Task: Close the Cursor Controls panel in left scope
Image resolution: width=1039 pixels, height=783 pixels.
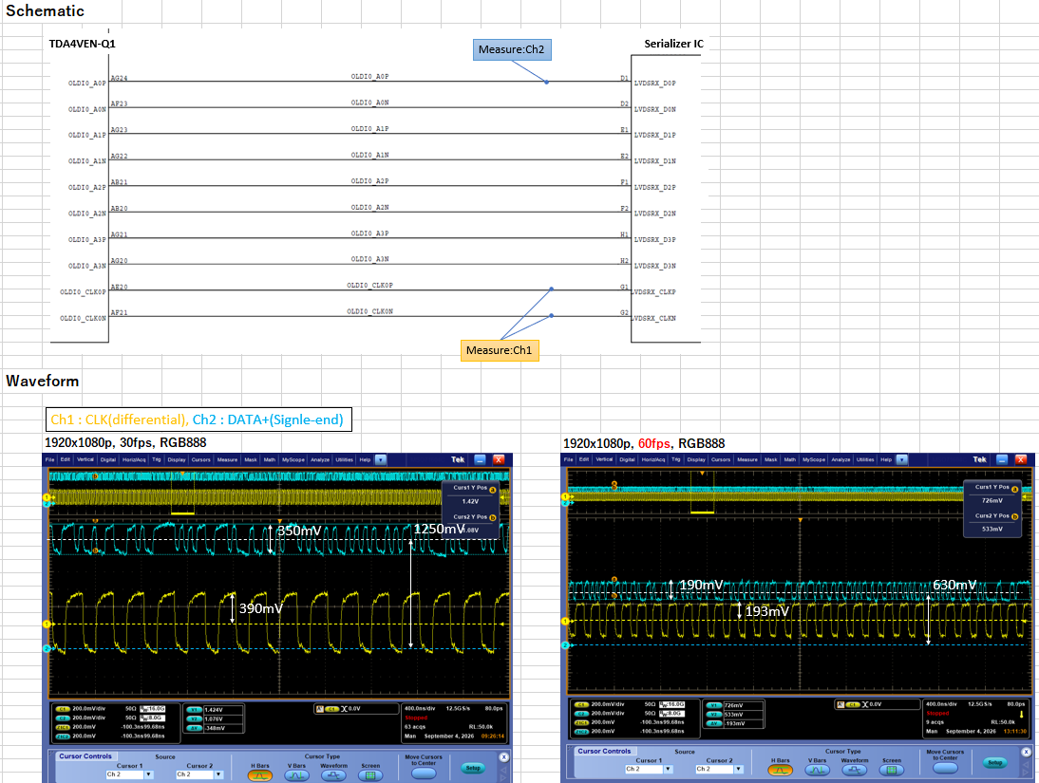Action: [x=504, y=756]
